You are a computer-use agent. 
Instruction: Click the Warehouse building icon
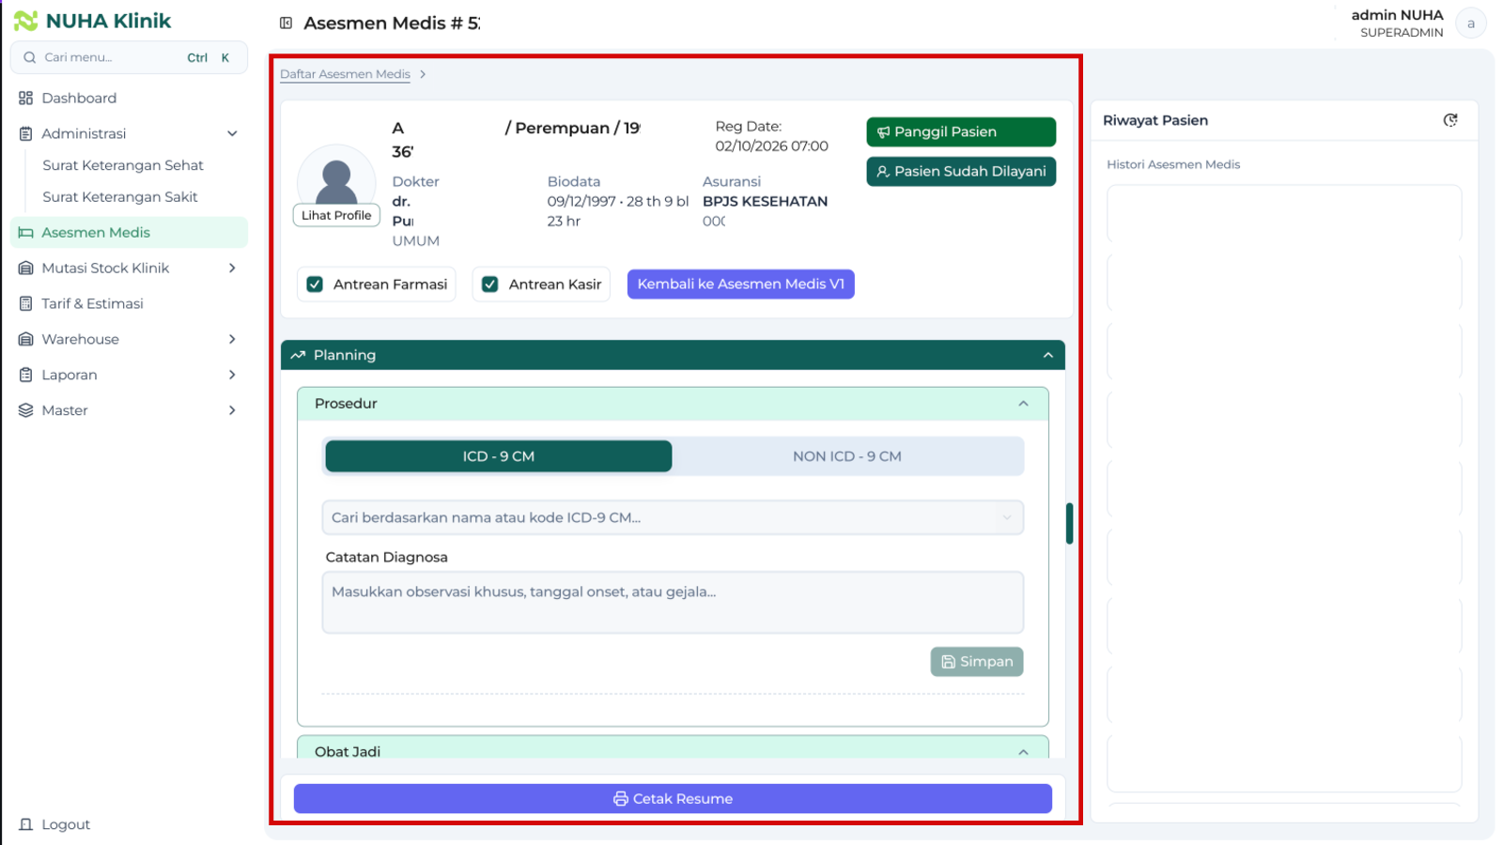pyautogui.click(x=26, y=340)
